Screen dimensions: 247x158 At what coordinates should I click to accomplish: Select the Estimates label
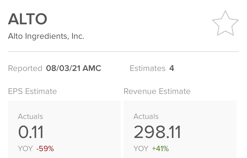[x=148, y=68]
